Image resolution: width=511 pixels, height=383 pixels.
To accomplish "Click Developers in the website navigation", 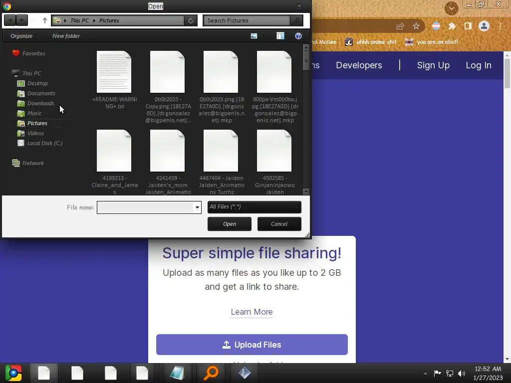I will point(359,65).
